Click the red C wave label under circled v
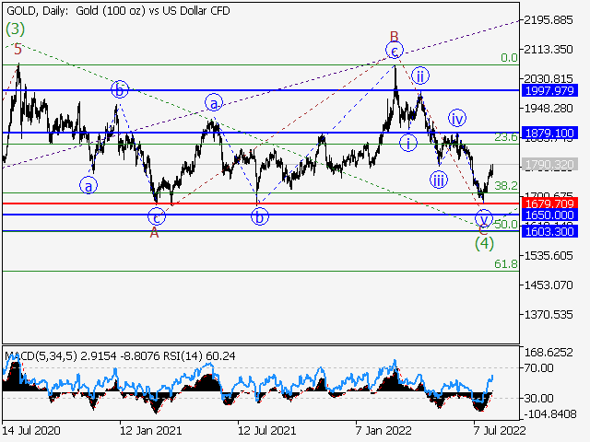Viewport: 590px width, 442px height. [483, 230]
